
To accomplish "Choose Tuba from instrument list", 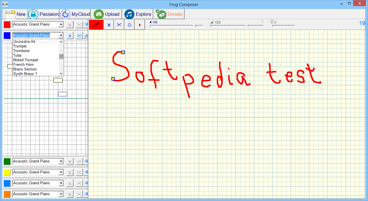I will click(36, 55).
